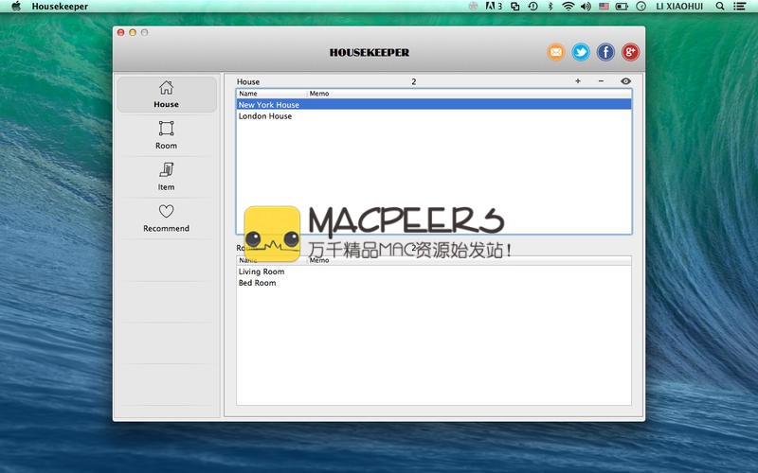Toggle the eye visibility icon for houses
The height and width of the screenshot is (473, 758).
(x=625, y=81)
